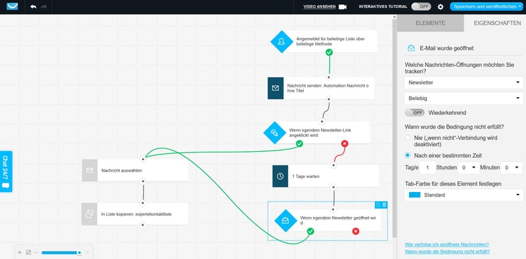Image resolution: width=526 pixels, height=259 pixels.
Task: Click the video camera icon
Action: (342, 7)
